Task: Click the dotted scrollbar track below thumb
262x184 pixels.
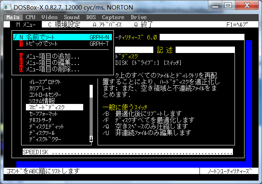Action: click(91, 117)
